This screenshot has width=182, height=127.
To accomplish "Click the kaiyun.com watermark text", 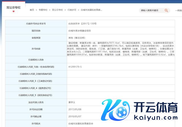I will [155, 117].
